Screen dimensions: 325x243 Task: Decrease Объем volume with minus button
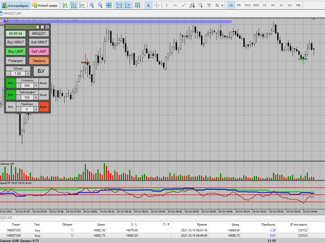[x=8, y=74]
